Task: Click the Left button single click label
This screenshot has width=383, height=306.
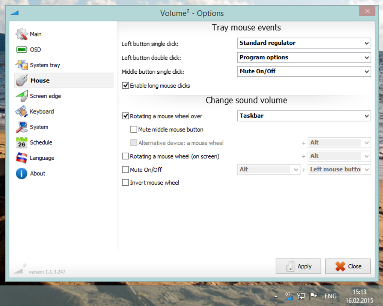Action: [150, 44]
